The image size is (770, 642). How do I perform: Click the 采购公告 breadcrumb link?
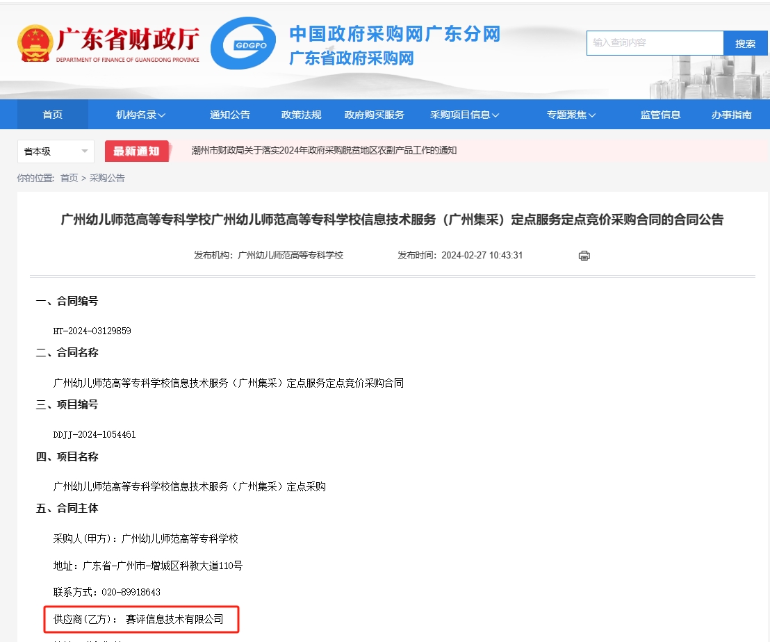coord(107,178)
